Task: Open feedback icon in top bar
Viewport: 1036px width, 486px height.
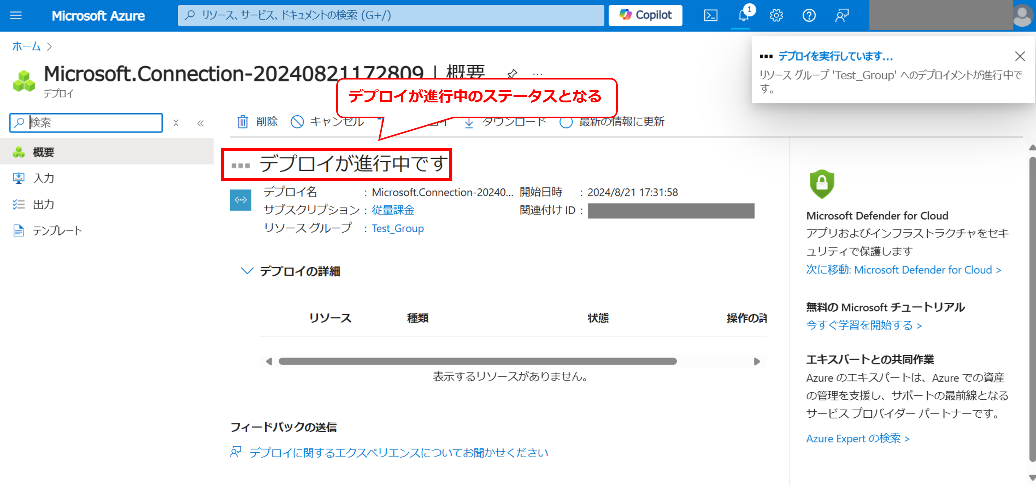Action: (x=842, y=15)
